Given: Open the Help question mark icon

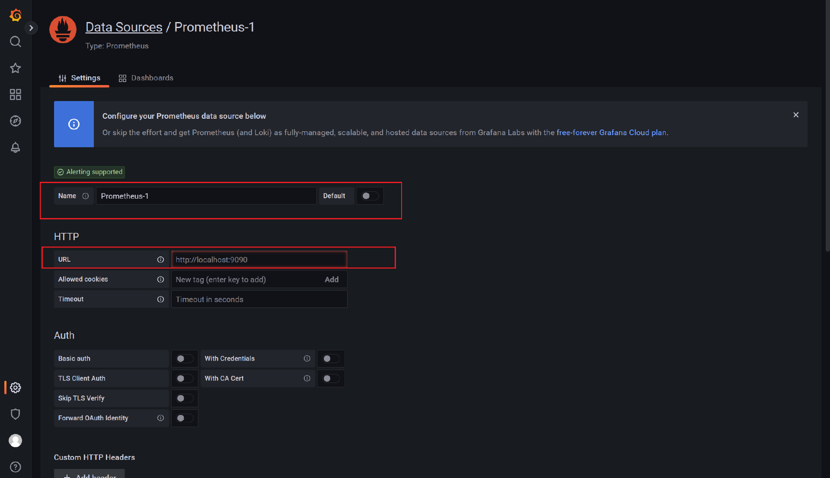Looking at the screenshot, I should tap(16, 467).
